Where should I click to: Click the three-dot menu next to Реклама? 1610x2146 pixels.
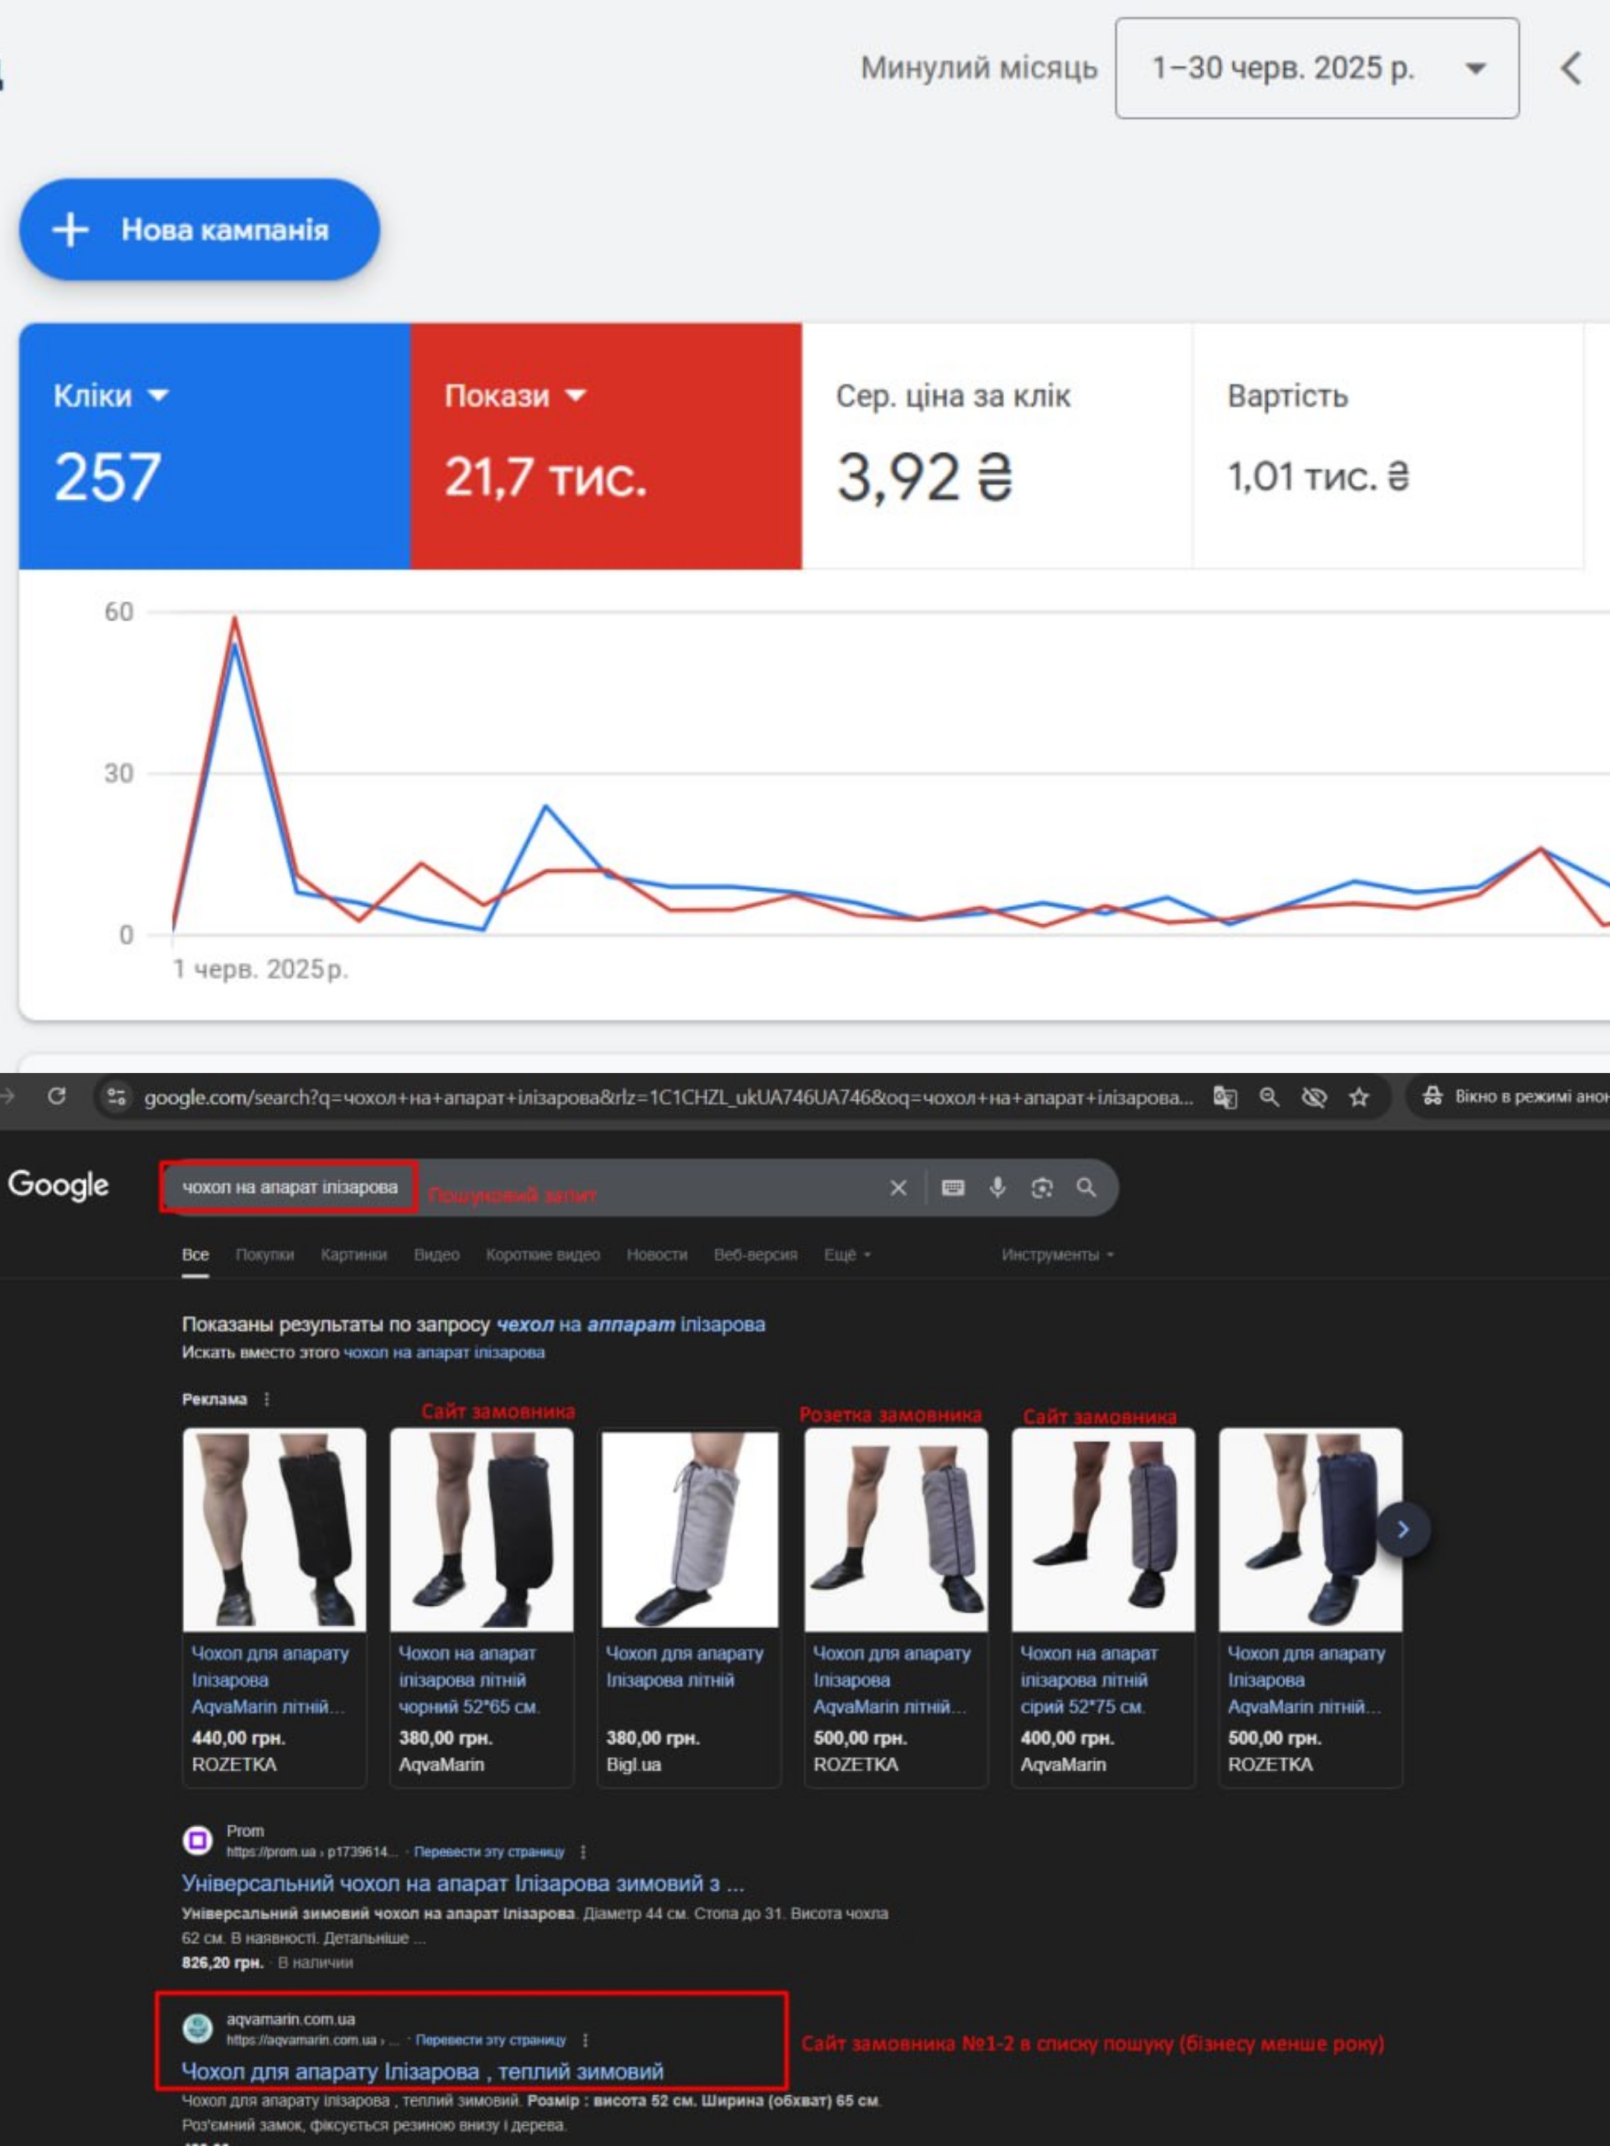[x=267, y=1399]
